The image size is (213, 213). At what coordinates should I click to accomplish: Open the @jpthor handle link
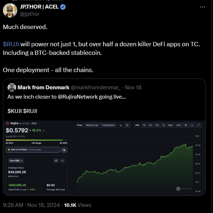30,14
